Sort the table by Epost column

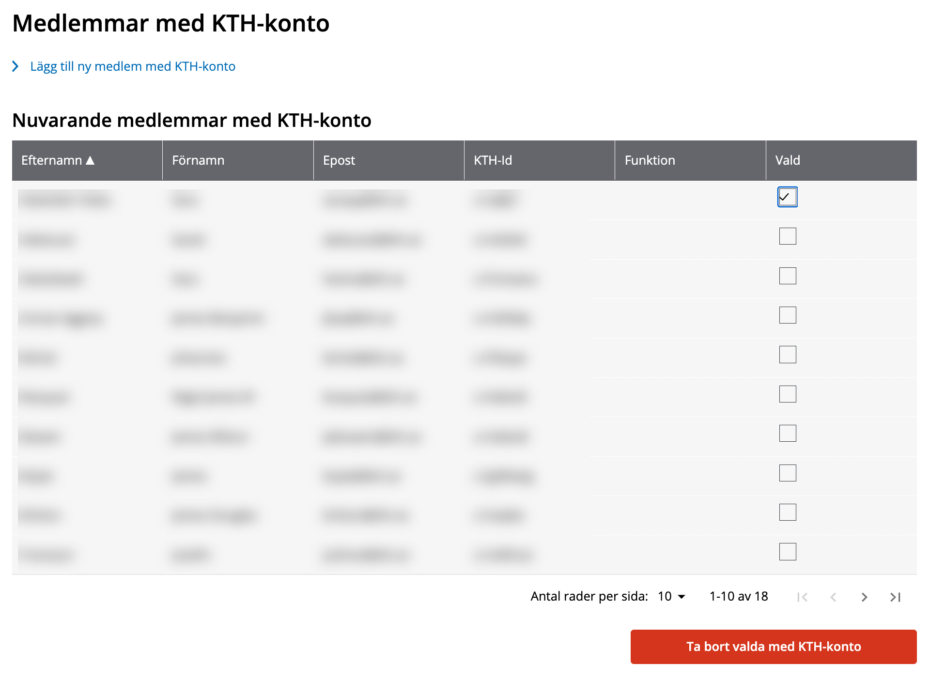coord(339,160)
